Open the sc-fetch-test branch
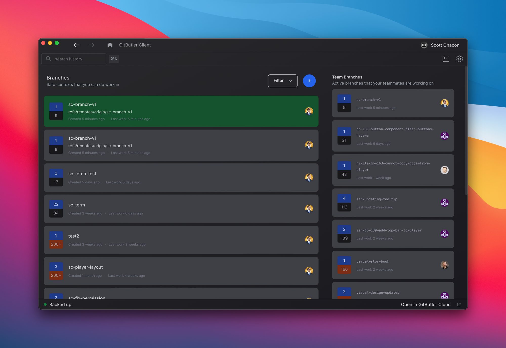 [181, 178]
